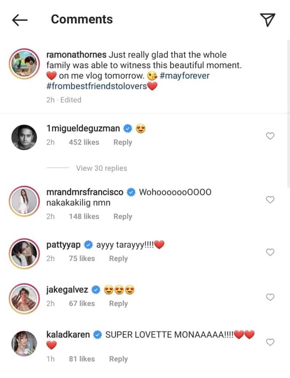The height and width of the screenshot is (378, 290).
Task: Tap heart icon on kaladkaren's comment
Action: (270, 342)
